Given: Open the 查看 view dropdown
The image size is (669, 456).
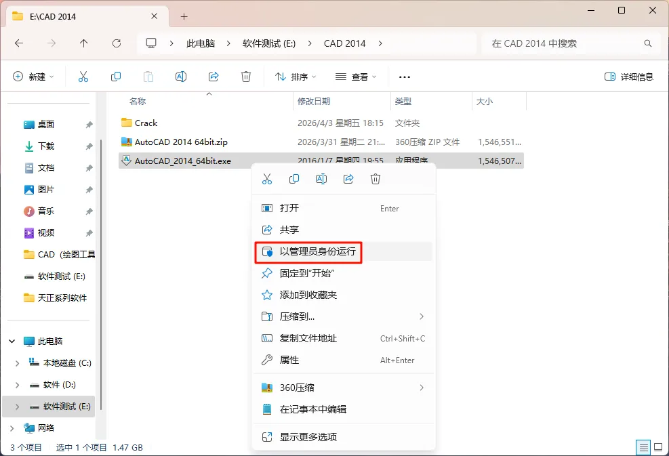Looking at the screenshot, I should [x=356, y=77].
